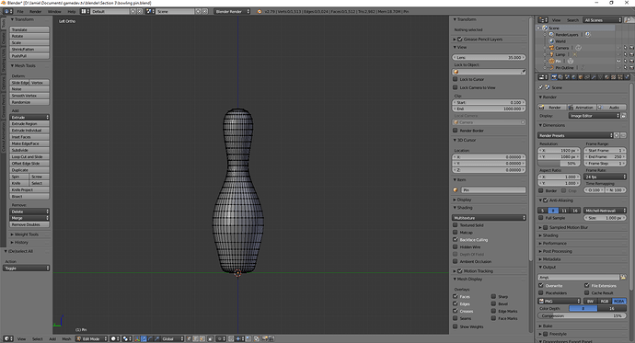This screenshot has width=635, height=343.
Task: Open the World properties tab icon
Action: pos(573,77)
